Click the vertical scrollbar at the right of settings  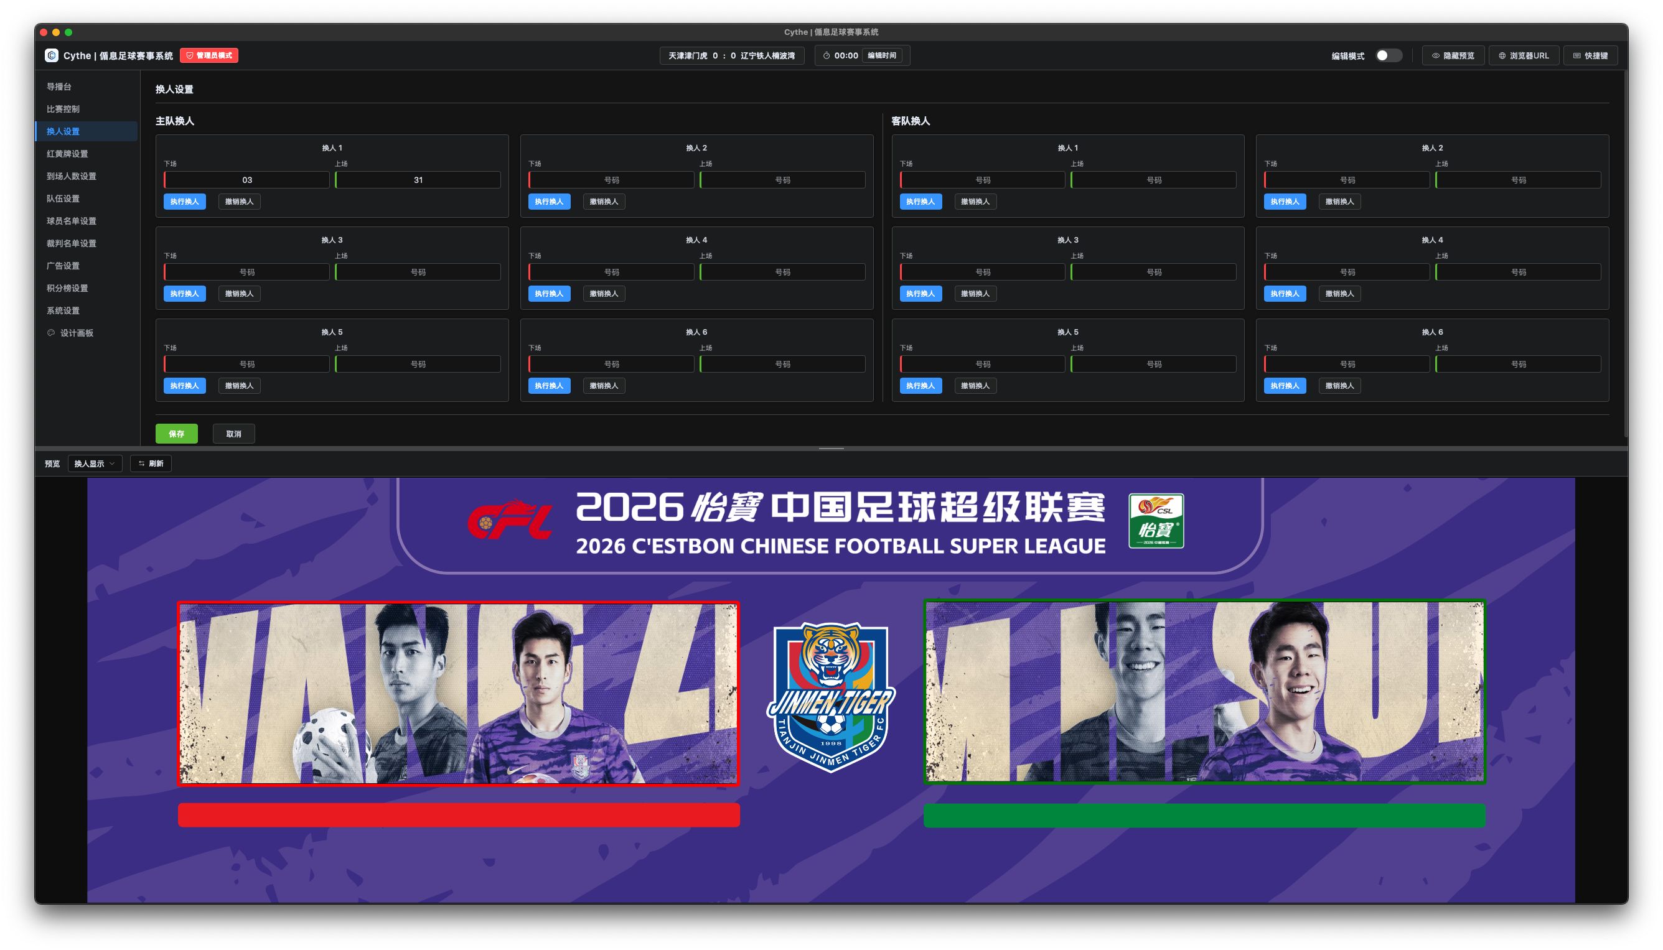coord(1626,254)
